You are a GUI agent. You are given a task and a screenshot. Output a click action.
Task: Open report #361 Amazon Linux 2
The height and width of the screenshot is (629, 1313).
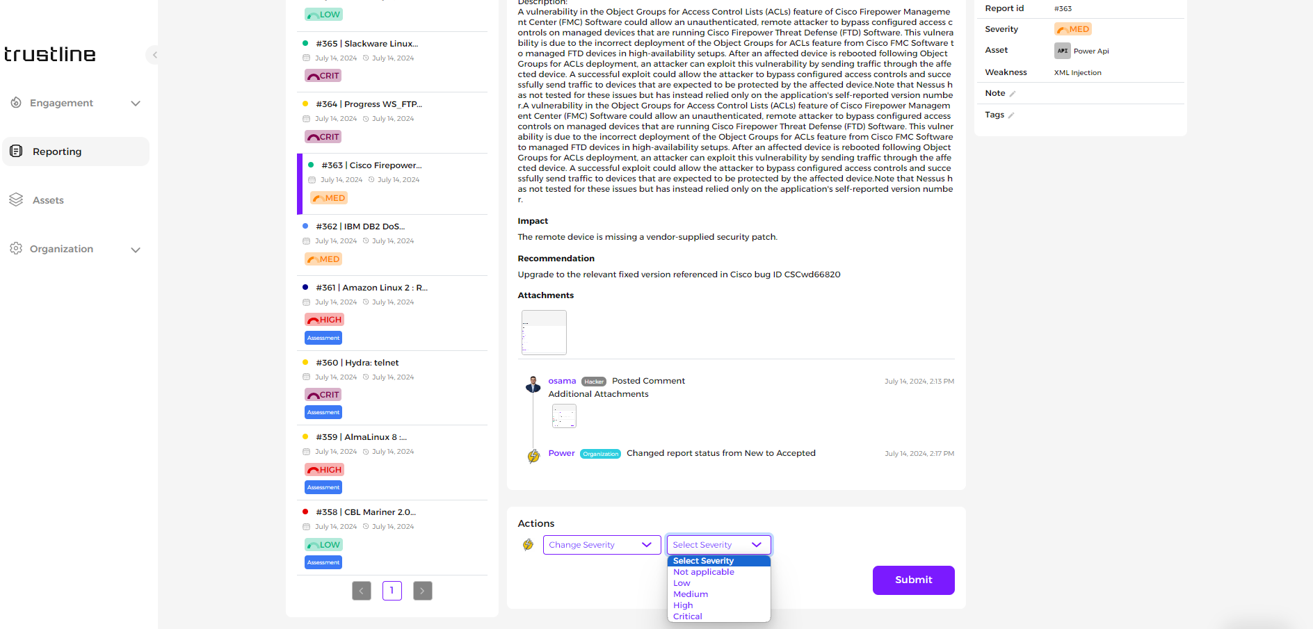click(x=371, y=288)
